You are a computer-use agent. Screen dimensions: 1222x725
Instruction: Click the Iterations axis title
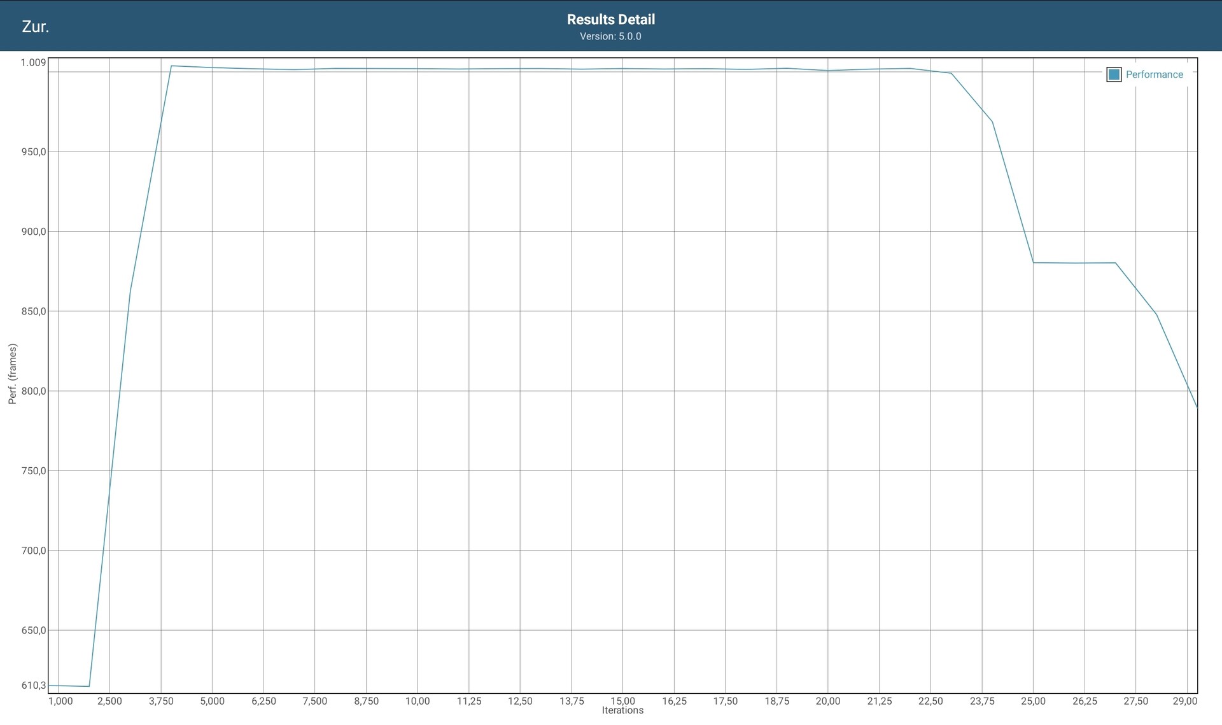pos(622,710)
